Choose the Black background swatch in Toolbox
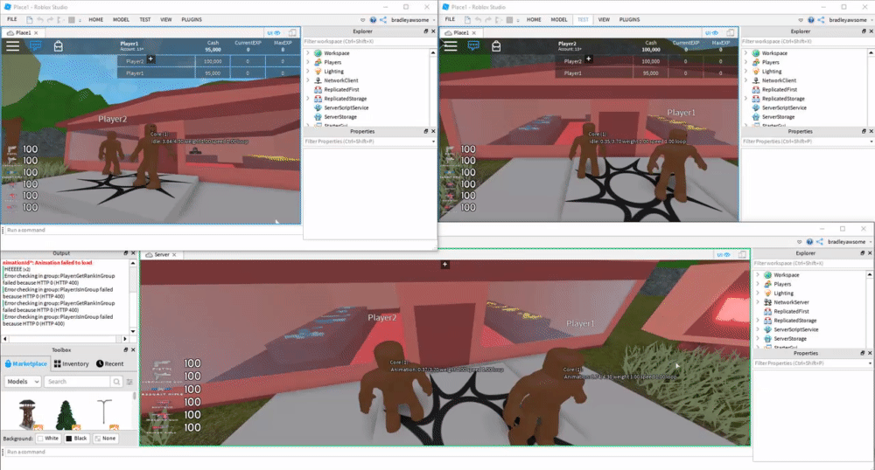This screenshot has width=875, height=470. (x=76, y=439)
